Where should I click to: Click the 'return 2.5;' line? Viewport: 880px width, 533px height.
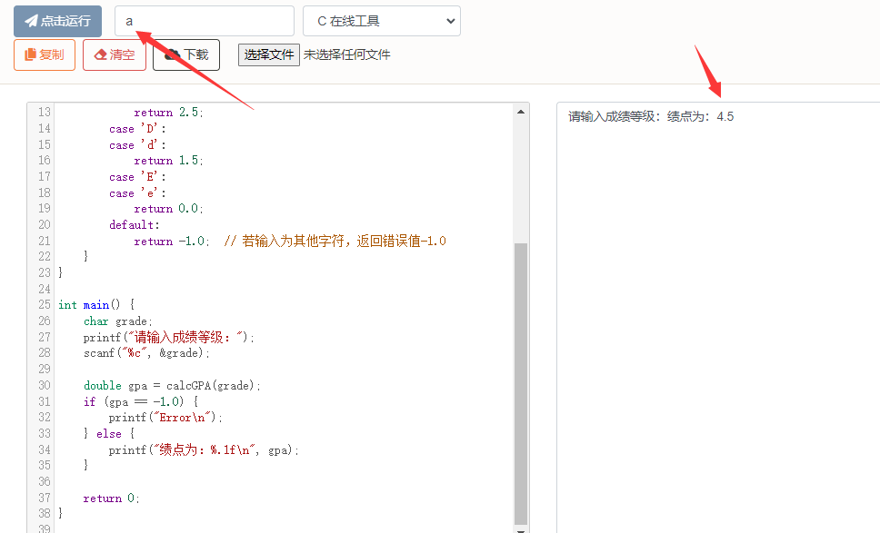(168, 112)
